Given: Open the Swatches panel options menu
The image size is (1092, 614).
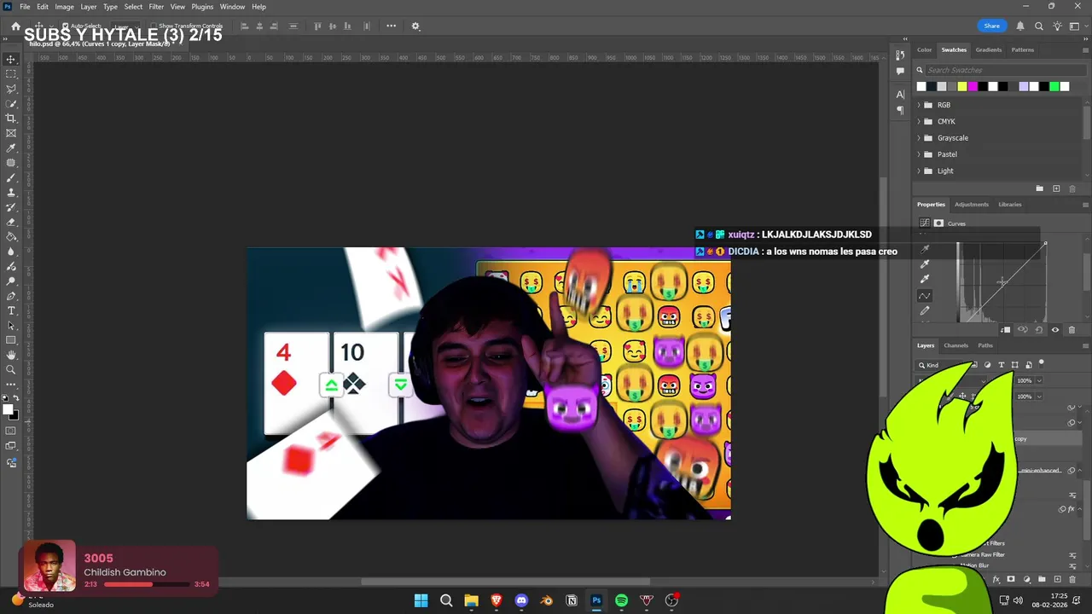Looking at the screenshot, I should [x=1085, y=49].
